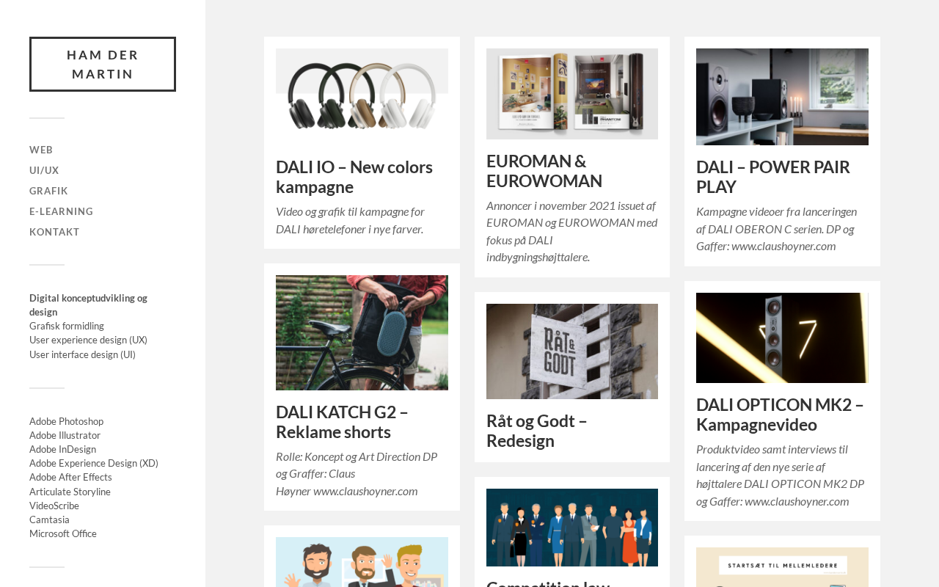Click the 'Produktvideo samt interviews' description

(781, 475)
